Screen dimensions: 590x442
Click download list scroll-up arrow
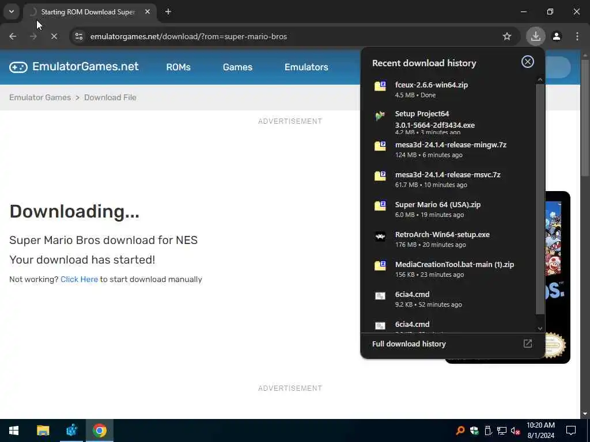click(540, 79)
